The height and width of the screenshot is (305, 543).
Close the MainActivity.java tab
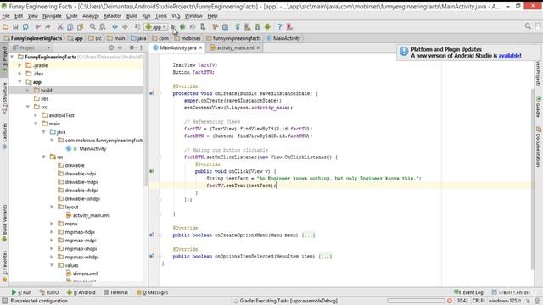click(200, 47)
